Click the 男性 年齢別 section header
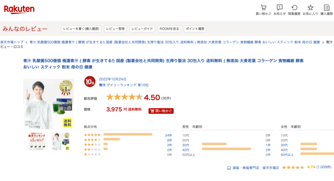The width and height of the screenshot is (334, 181). 192,127
